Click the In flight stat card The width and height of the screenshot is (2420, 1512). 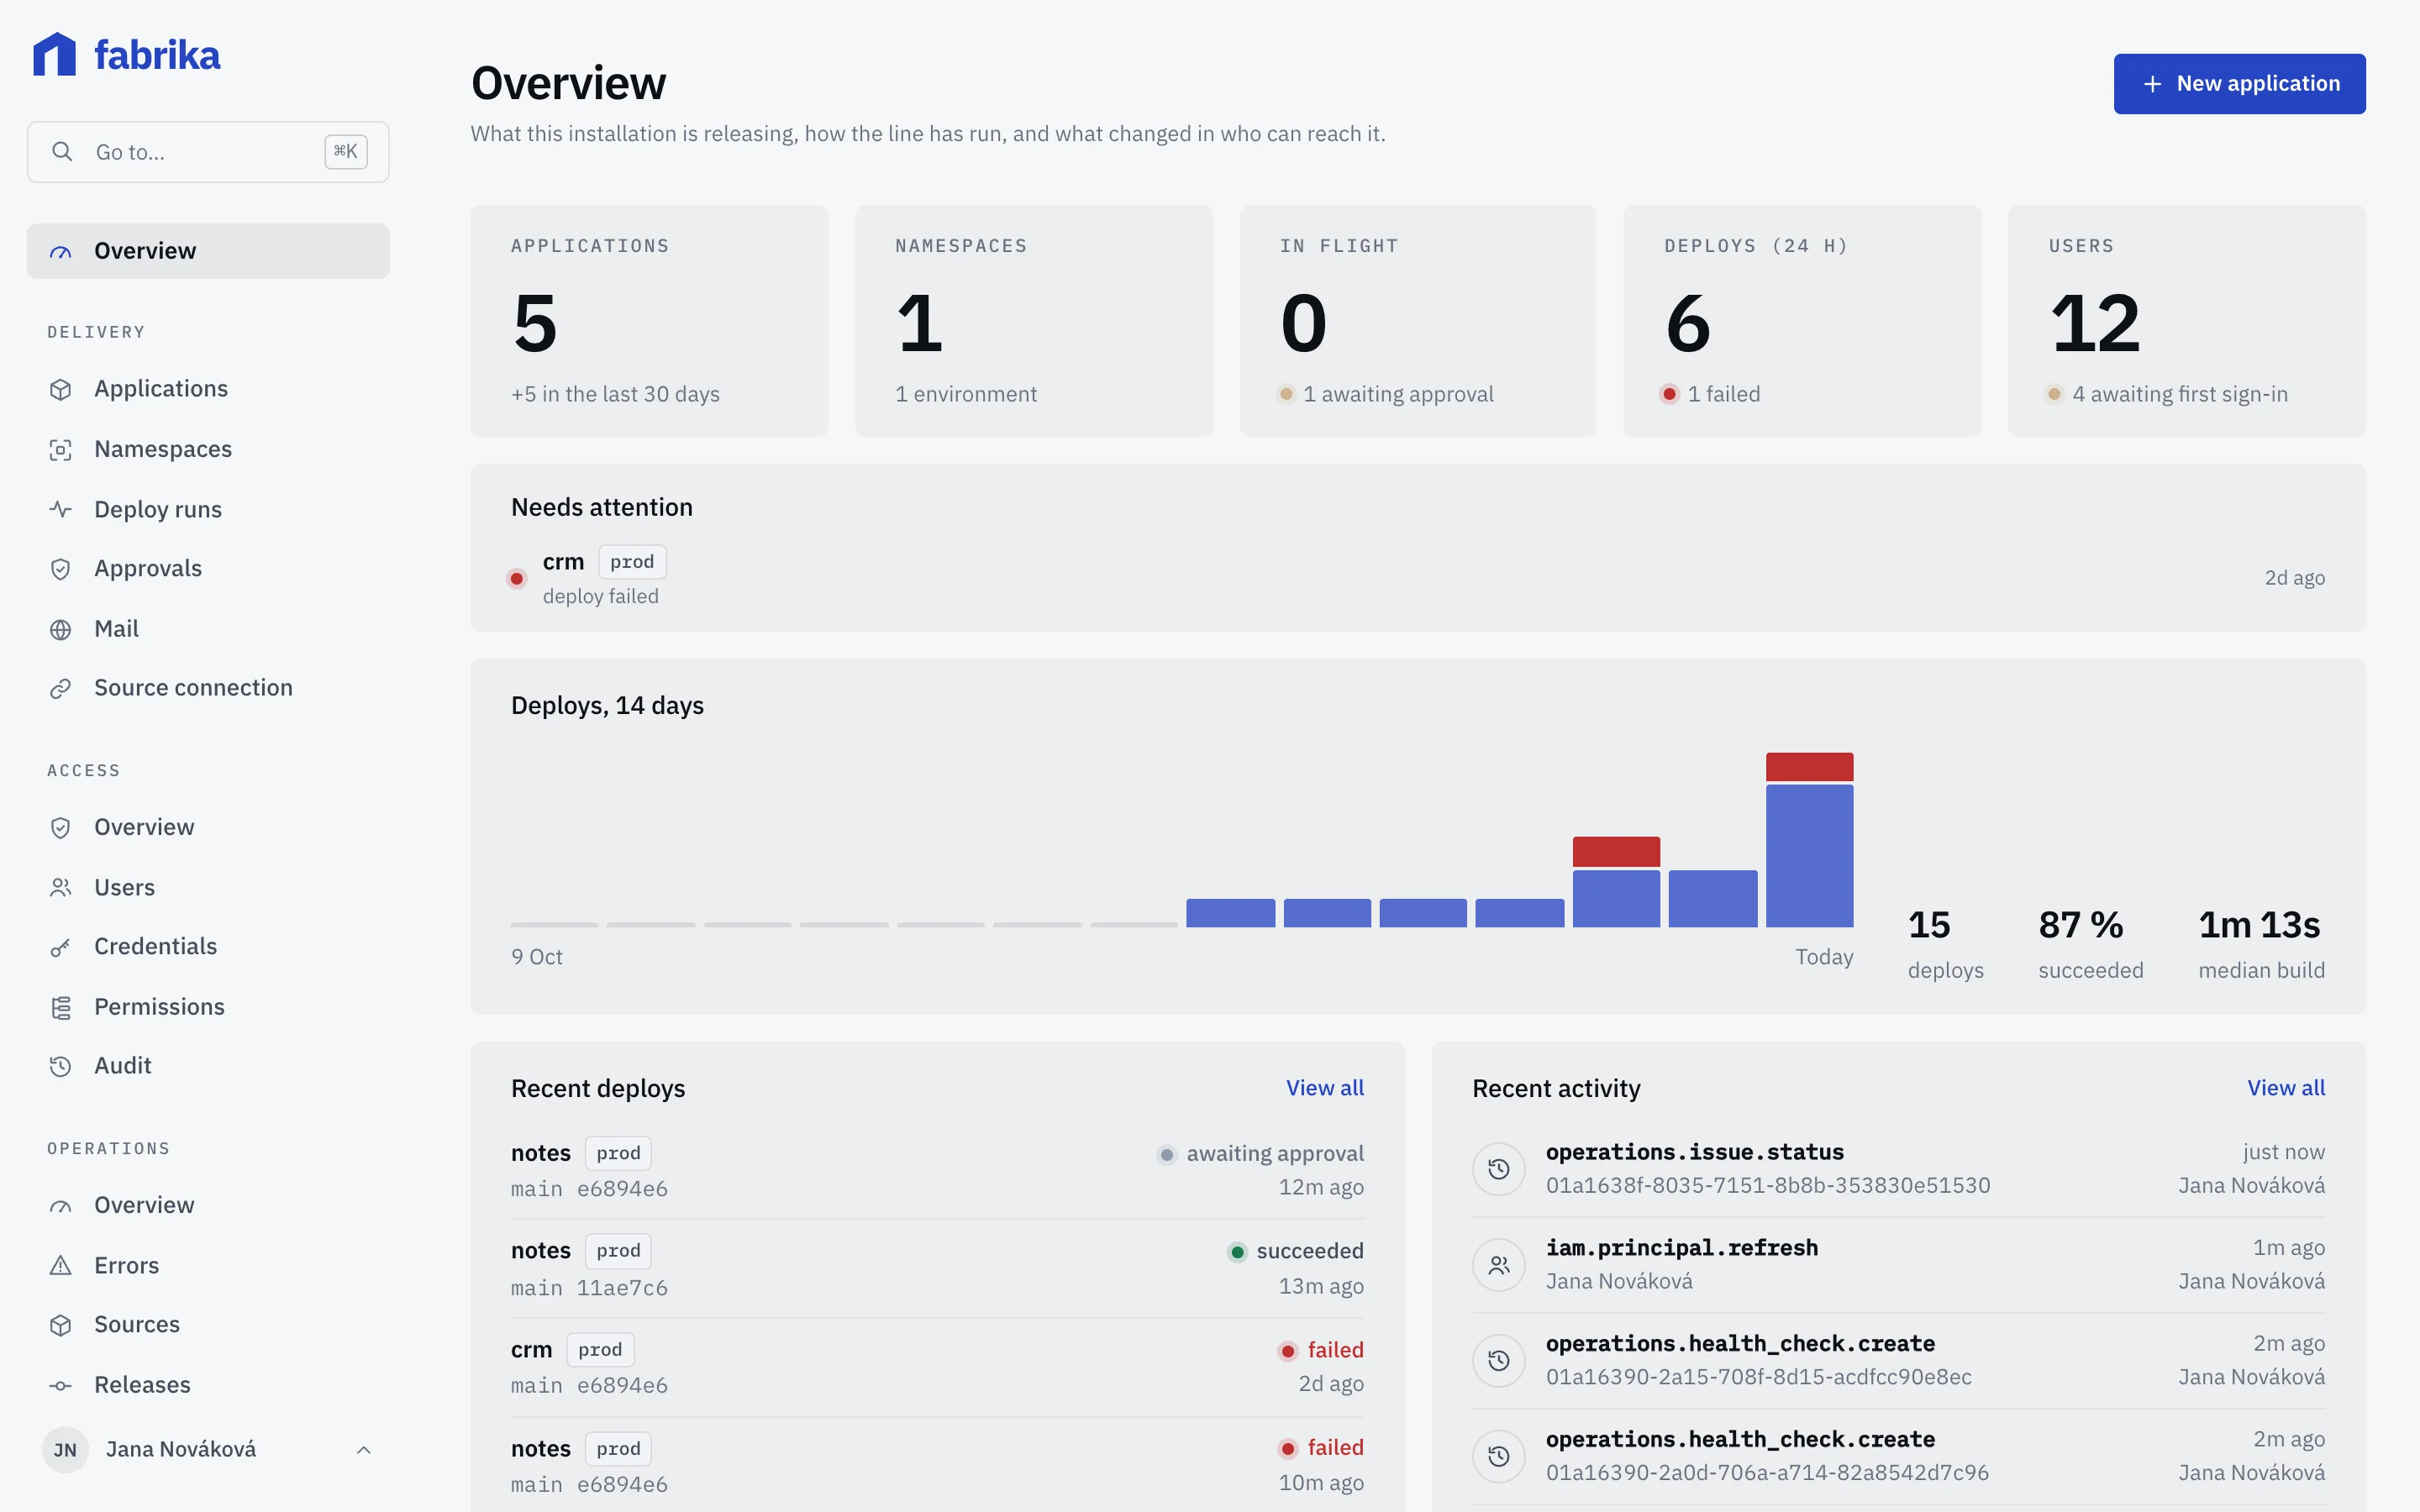(1418, 321)
